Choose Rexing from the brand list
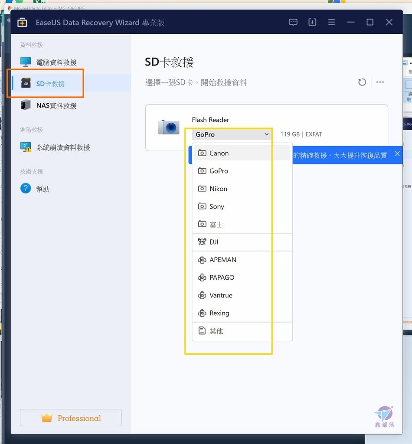412x444 pixels. click(x=242, y=313)
